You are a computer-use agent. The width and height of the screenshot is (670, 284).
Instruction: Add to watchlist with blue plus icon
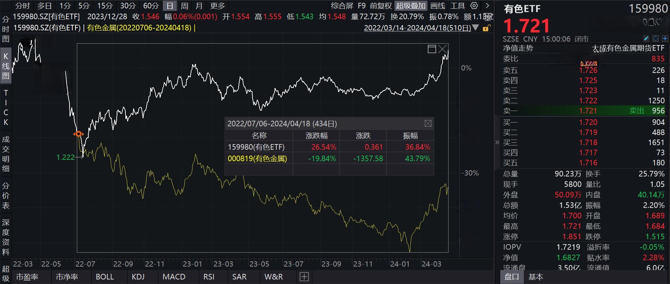click(665, 38)
